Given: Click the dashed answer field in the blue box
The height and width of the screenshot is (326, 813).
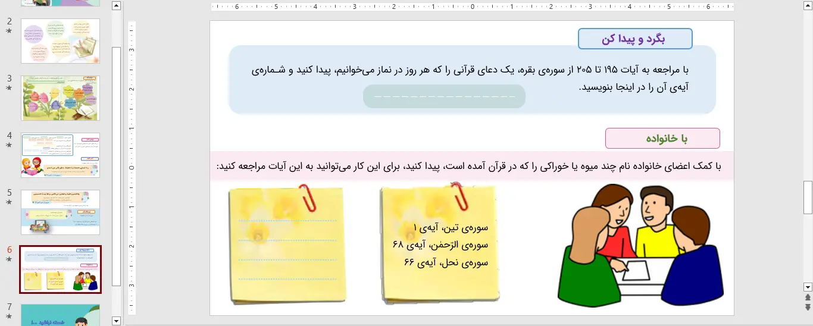Looking at the screenshot, I should click(444, 96).
